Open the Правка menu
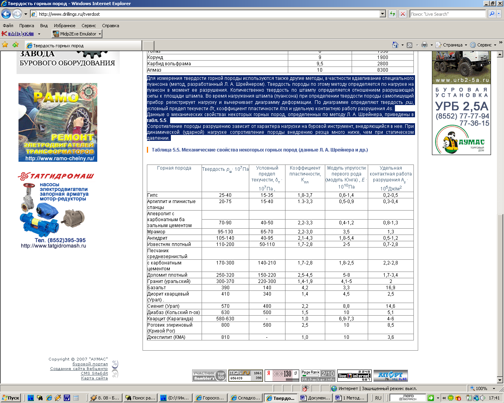 tap(26, 26)
